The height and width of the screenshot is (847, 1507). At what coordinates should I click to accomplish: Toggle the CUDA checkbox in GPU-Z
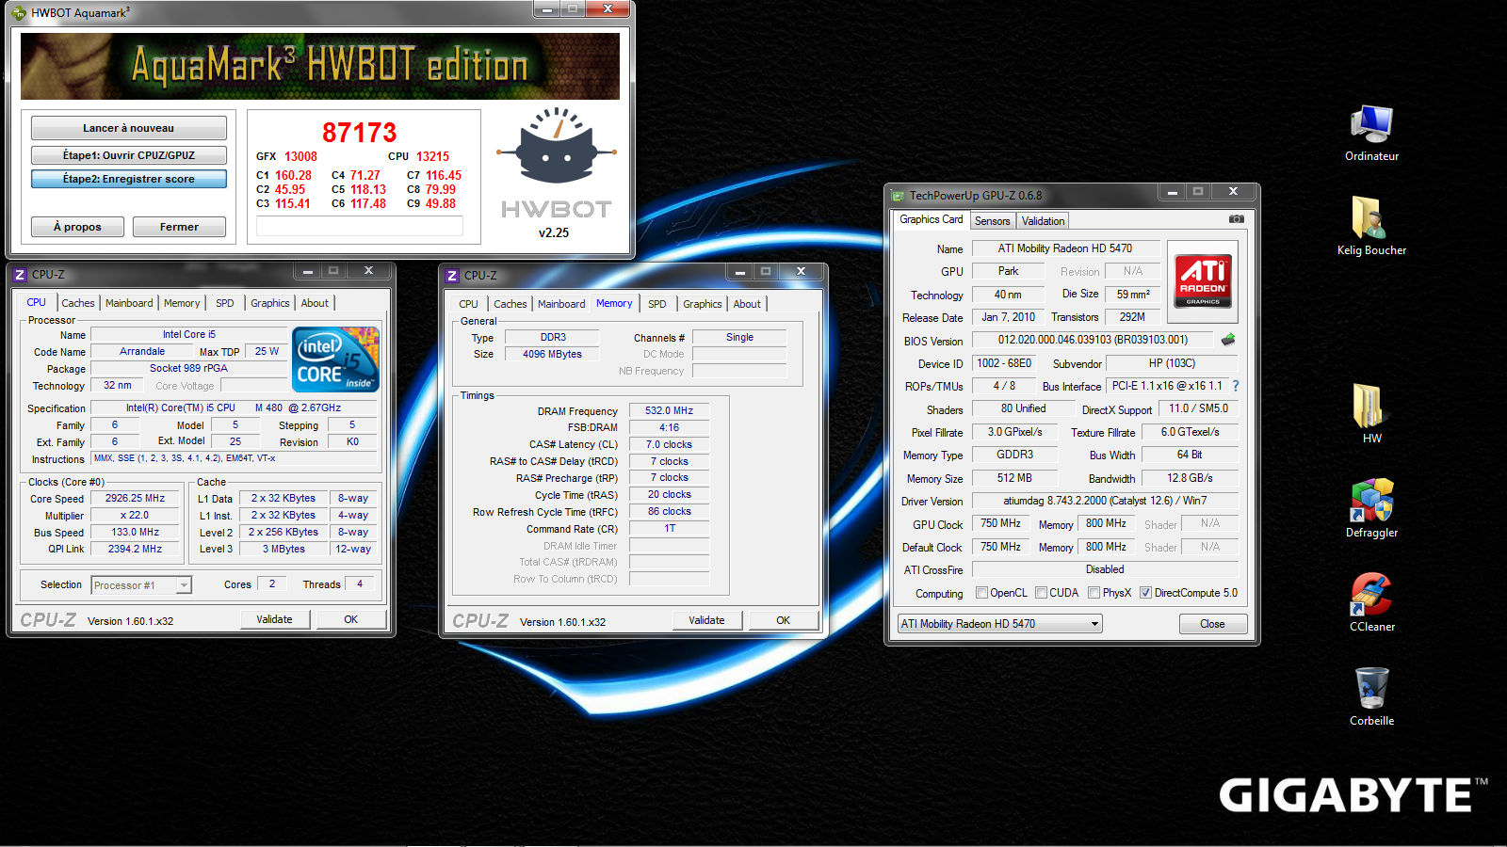point(1041,593)
